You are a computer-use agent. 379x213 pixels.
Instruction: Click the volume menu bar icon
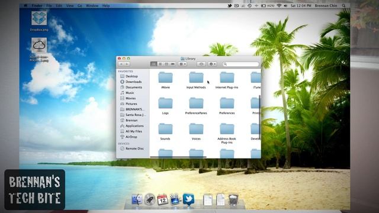click(x=285, y=5)
